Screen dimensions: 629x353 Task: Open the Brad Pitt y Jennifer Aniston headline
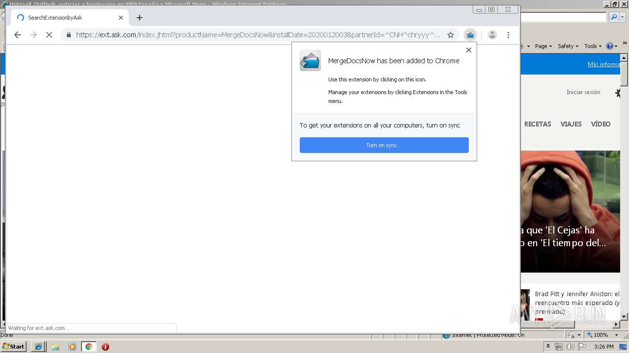click(577, 303)
